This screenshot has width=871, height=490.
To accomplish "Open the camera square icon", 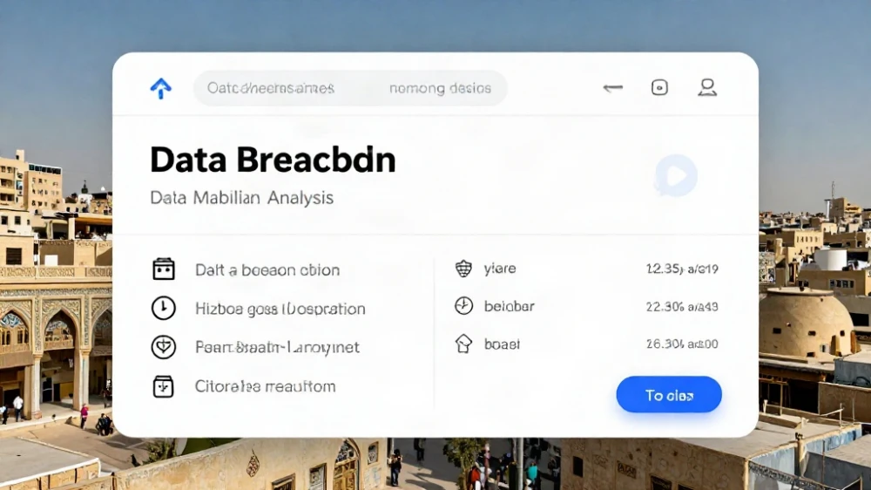I will click(659, 87).
